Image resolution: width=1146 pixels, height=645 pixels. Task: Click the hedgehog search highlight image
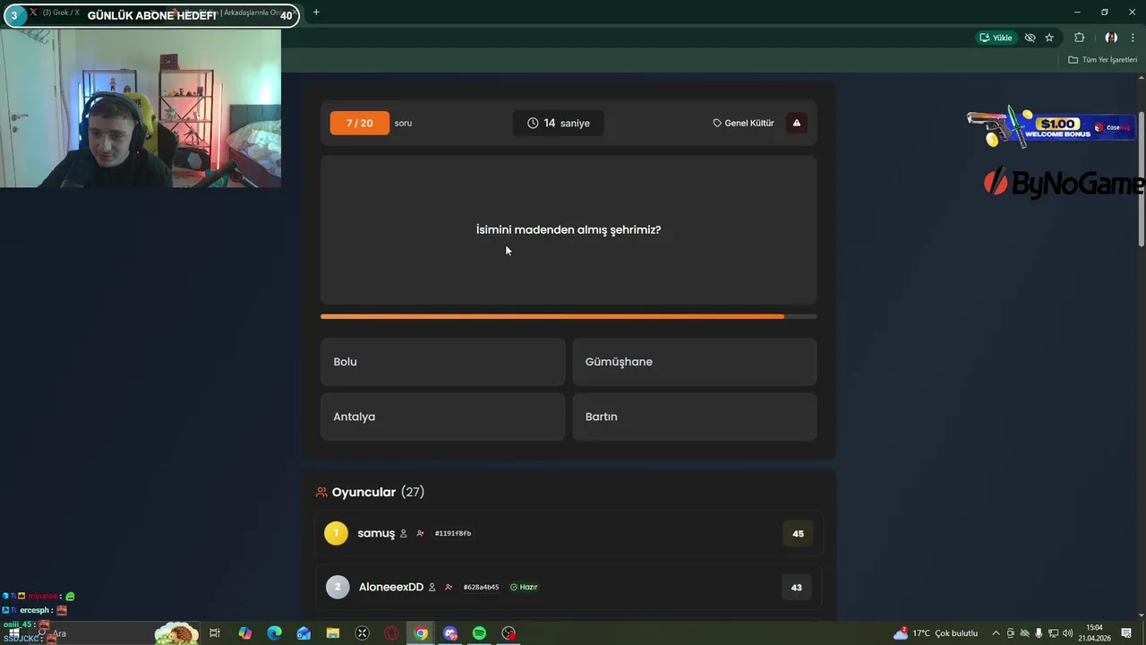(176, 632)
